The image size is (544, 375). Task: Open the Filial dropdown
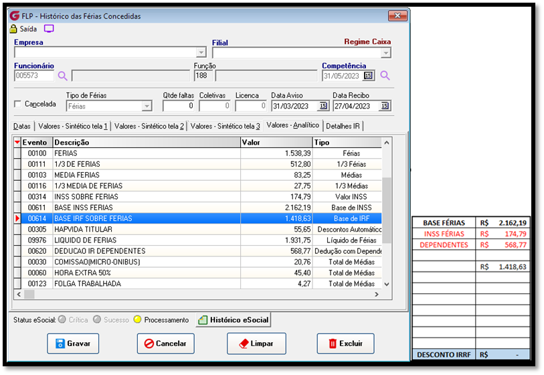pos(386,53)
